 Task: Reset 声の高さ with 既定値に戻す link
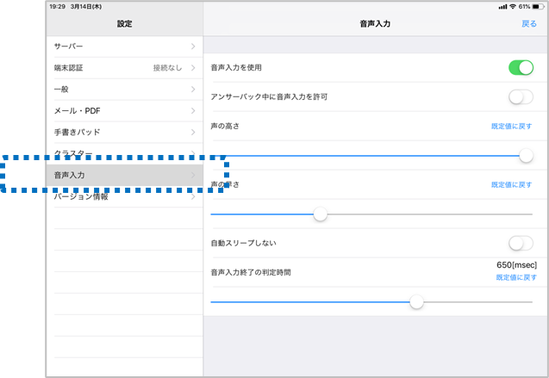pos(511,126)
